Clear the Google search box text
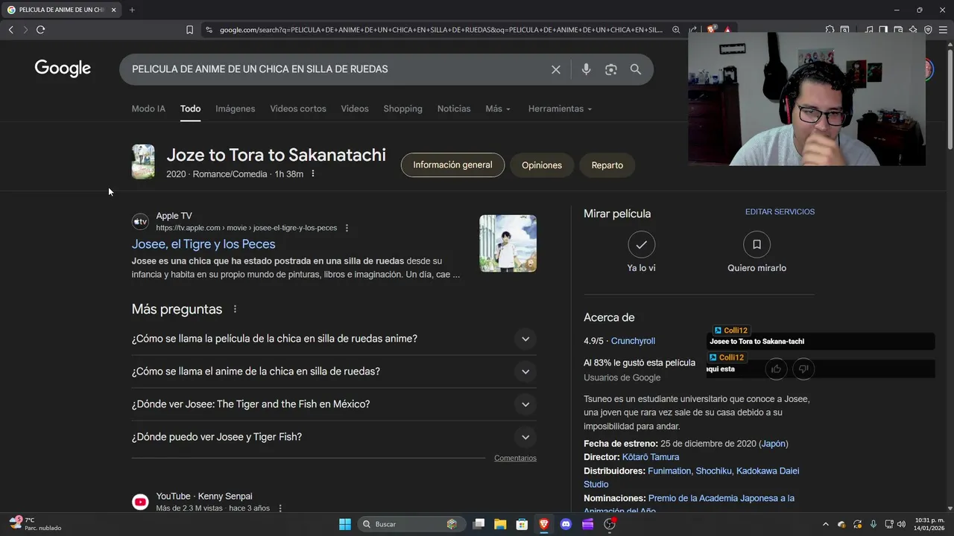954x536 pixels. (x=555, y=69)
